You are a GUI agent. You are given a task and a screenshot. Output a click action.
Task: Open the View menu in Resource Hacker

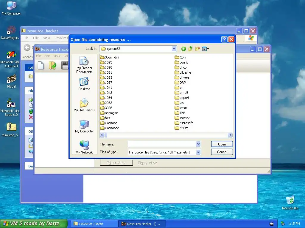[57, 56]
